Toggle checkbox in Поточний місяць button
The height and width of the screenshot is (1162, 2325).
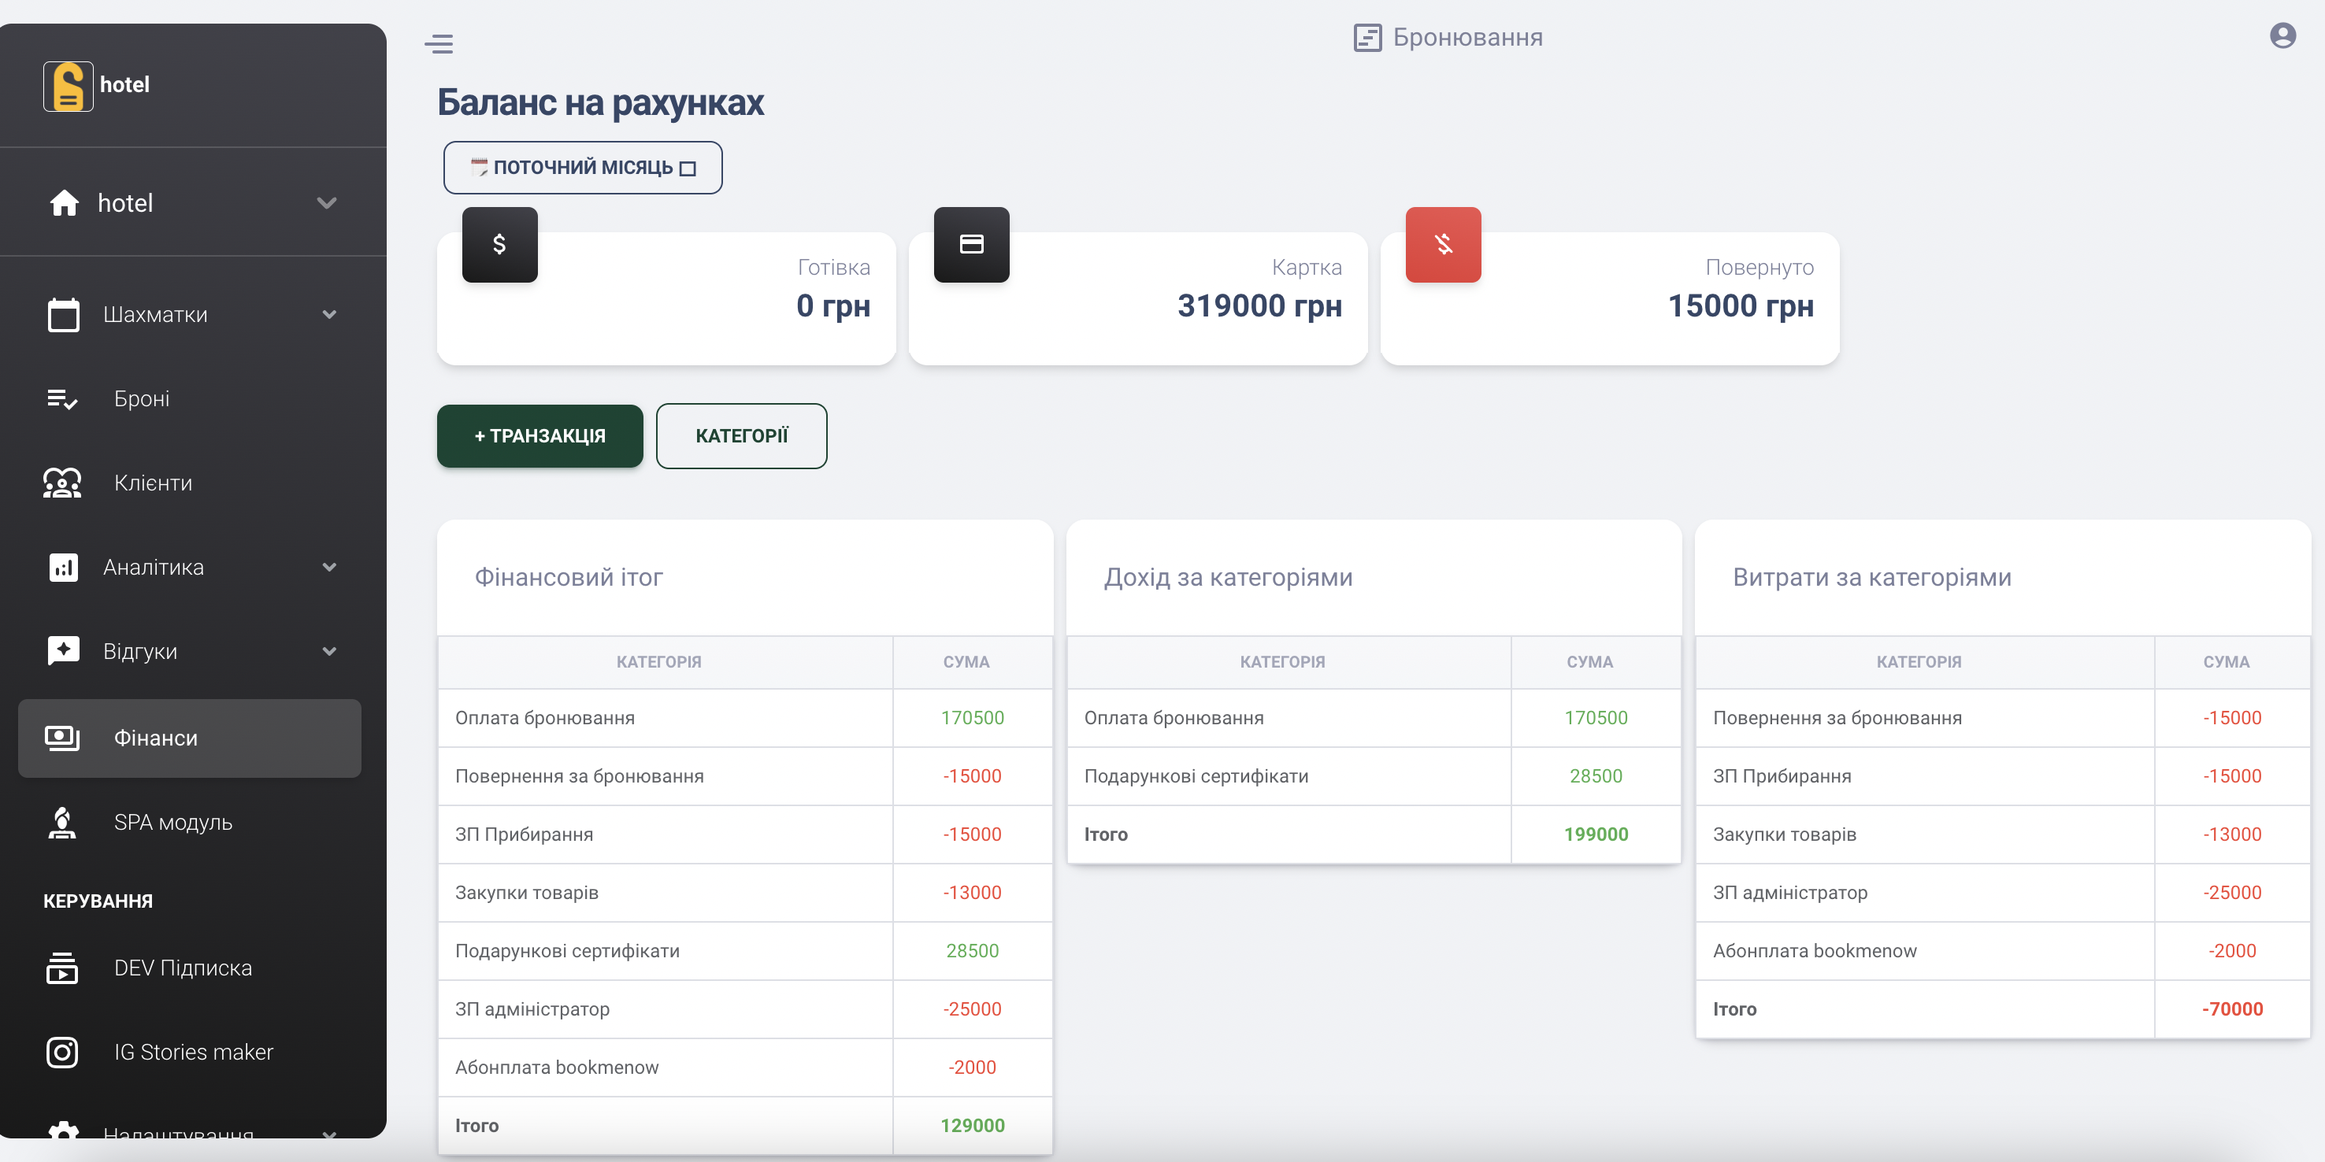(688, 168)
